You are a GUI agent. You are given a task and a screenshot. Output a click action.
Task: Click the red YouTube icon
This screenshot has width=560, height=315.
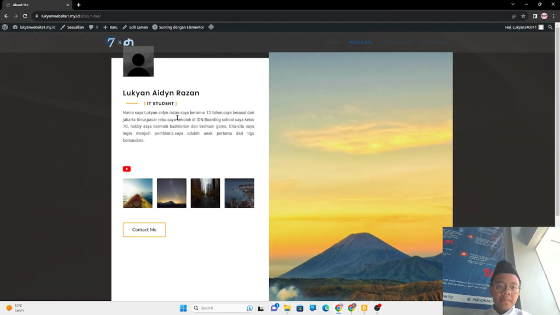[126, 169]
